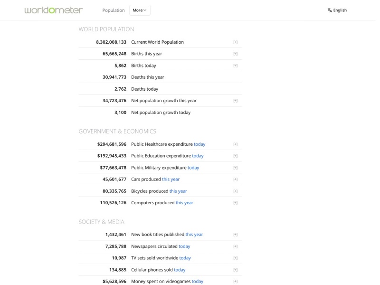Expand the Births this year row
Image resolution: width=380 pixels, height=285 pixels.
(235, 54)
